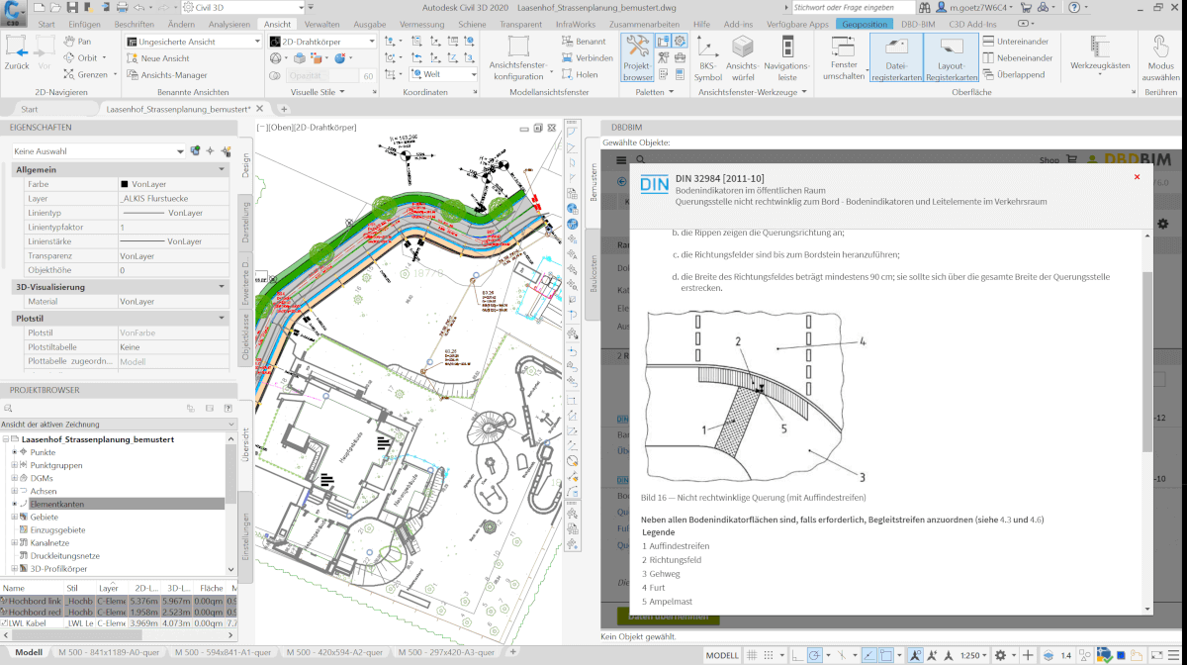Open the m.goetz7W6C4 user account menu
This screenshot has height=665, width=1187.
pos(973,8)
